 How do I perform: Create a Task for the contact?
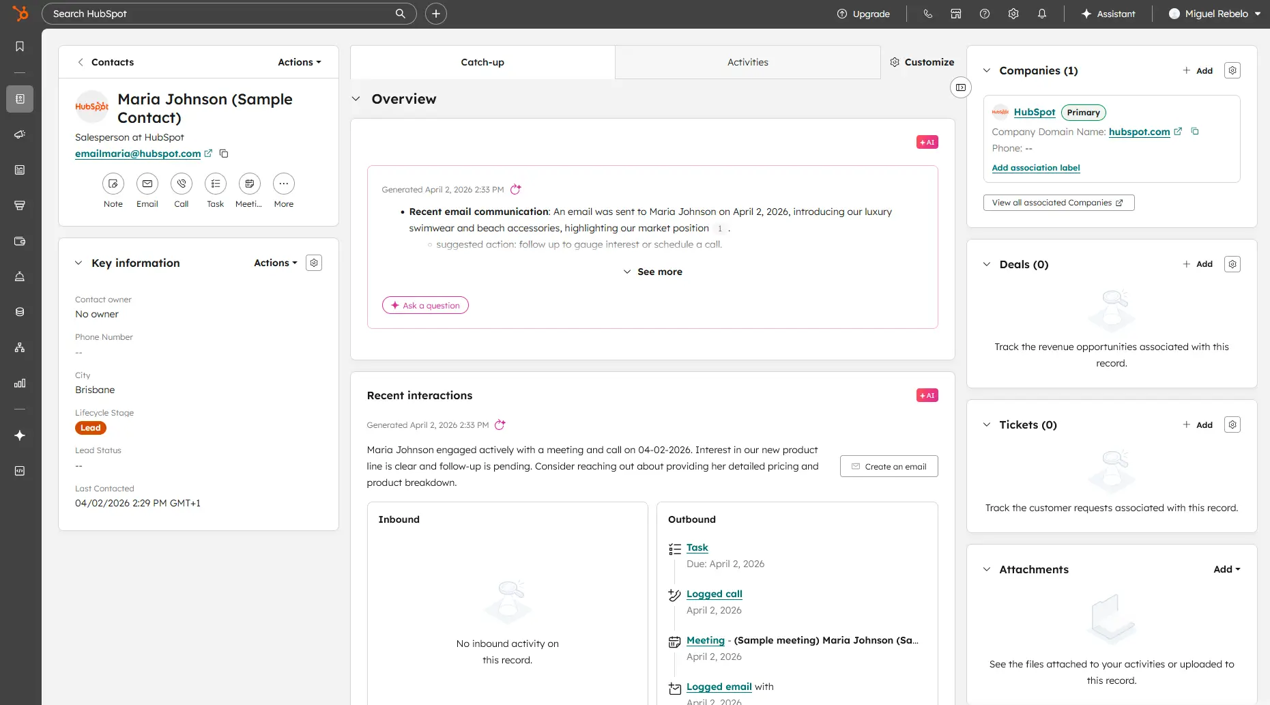216,184
